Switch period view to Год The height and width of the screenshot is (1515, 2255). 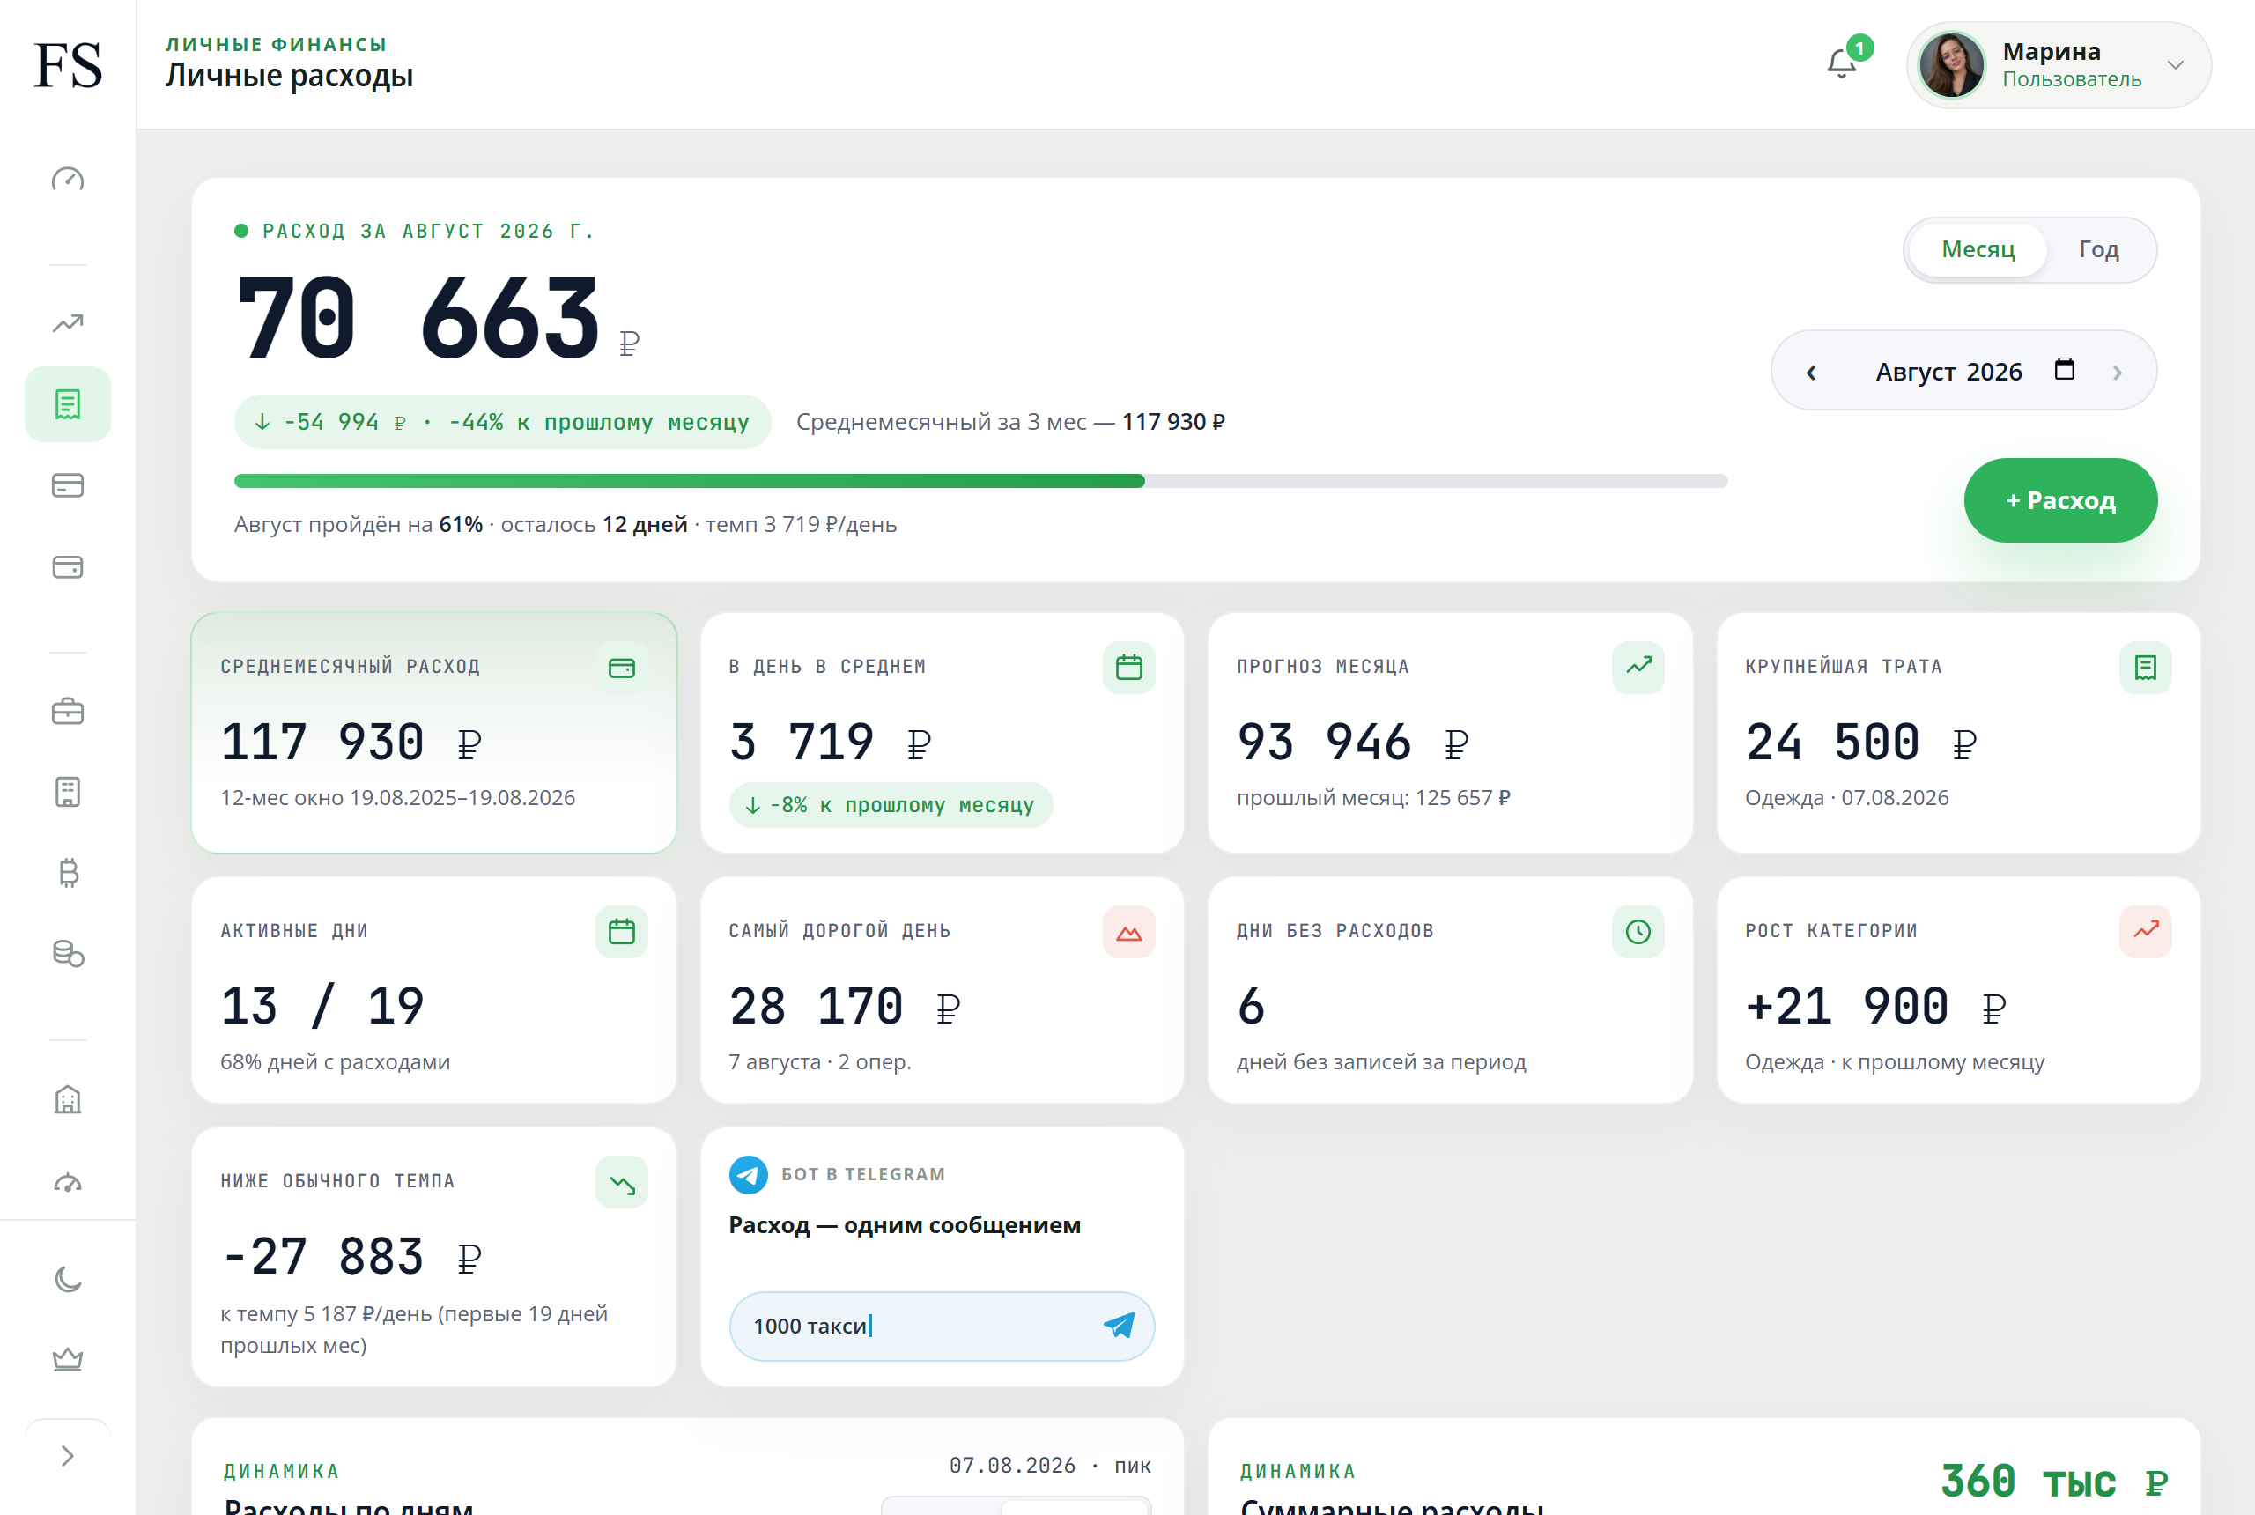(2098, 249)
